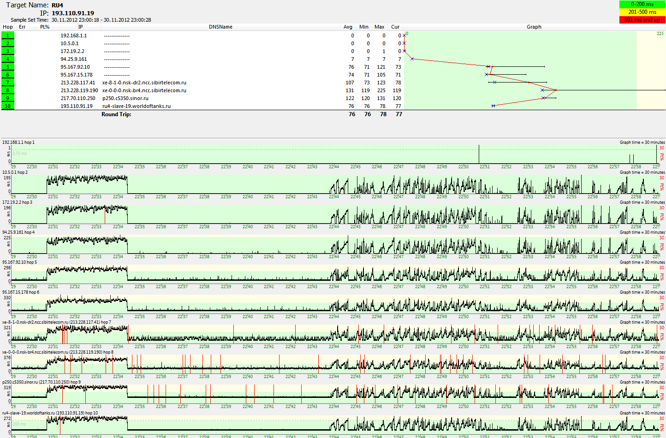
Task: Sort by the Avg column header
Action: 348,27
